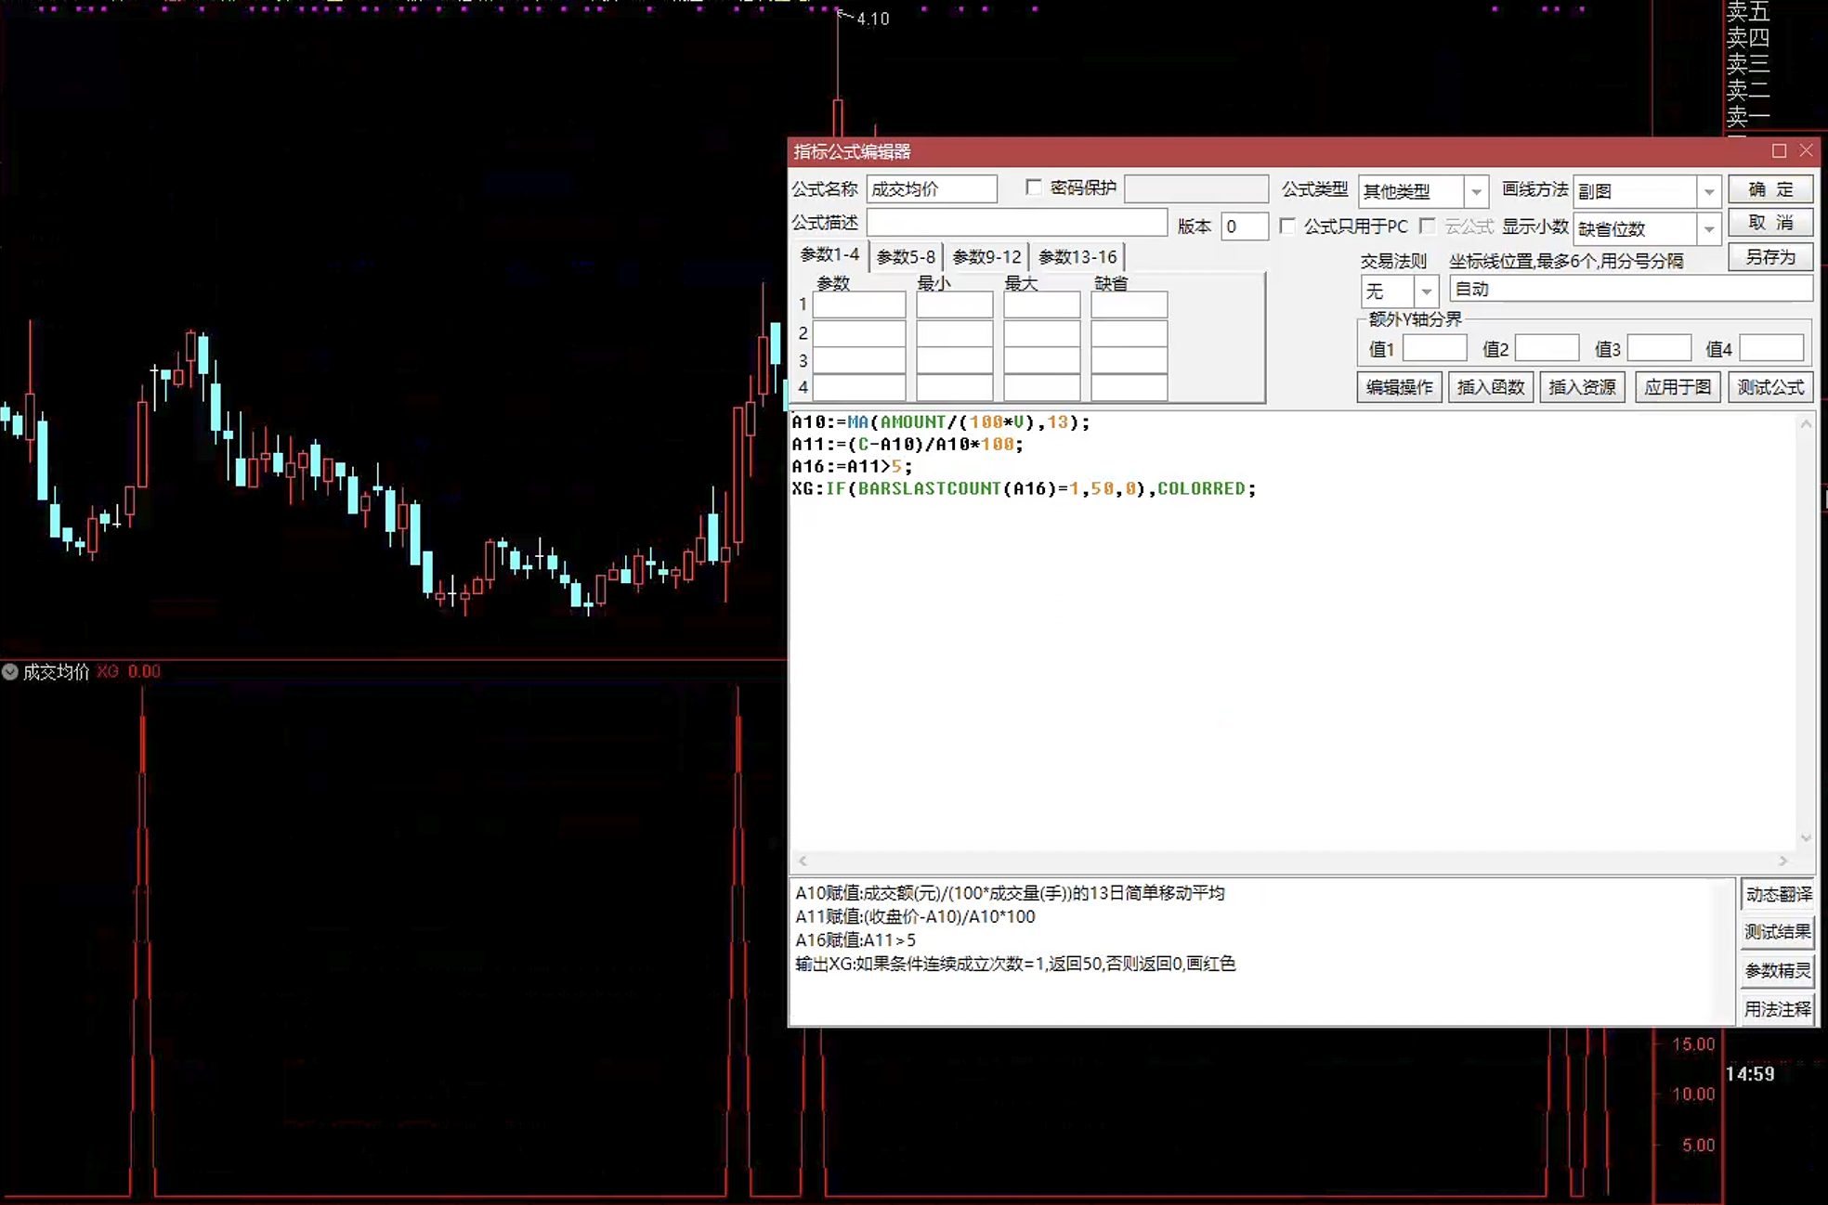The height and width of the screenshot is (1205, 1828).
Task: Click the formula editor up scroll arrow
Action: click(1806, 424)
